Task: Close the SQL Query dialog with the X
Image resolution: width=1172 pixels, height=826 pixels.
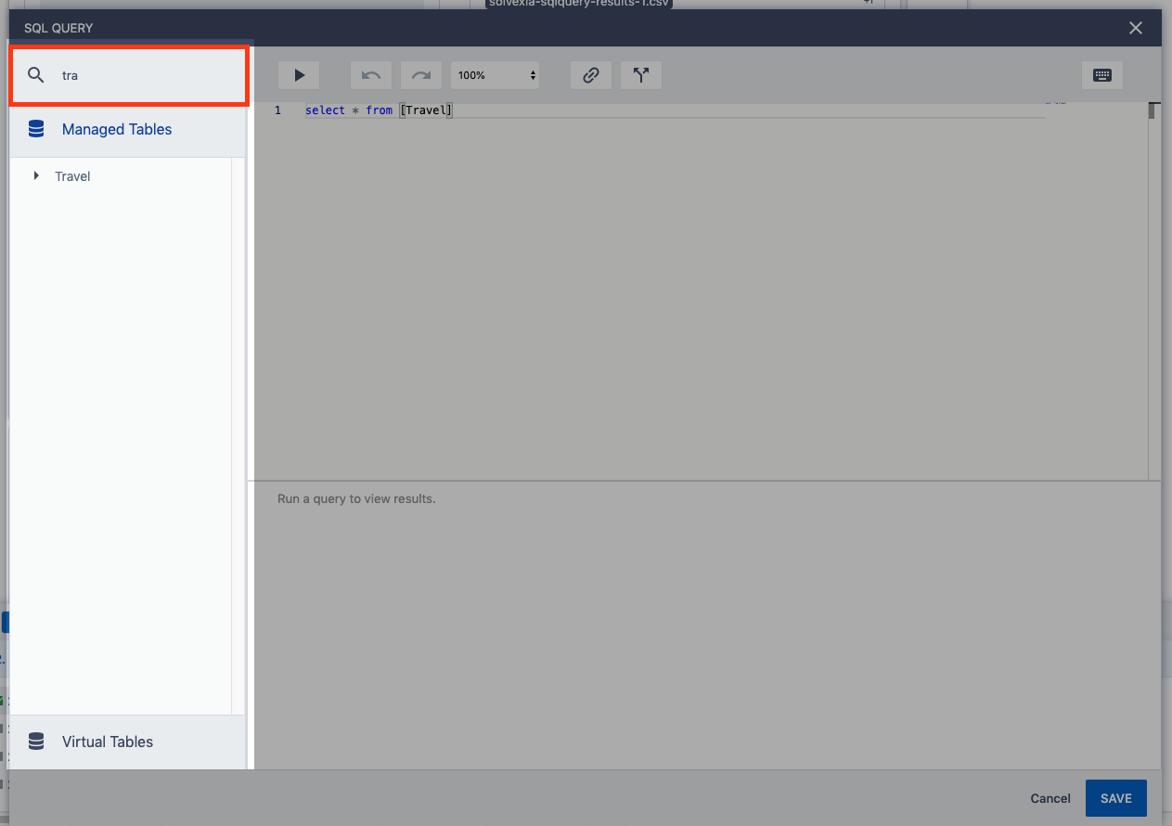Action: tap(1136, 28)
